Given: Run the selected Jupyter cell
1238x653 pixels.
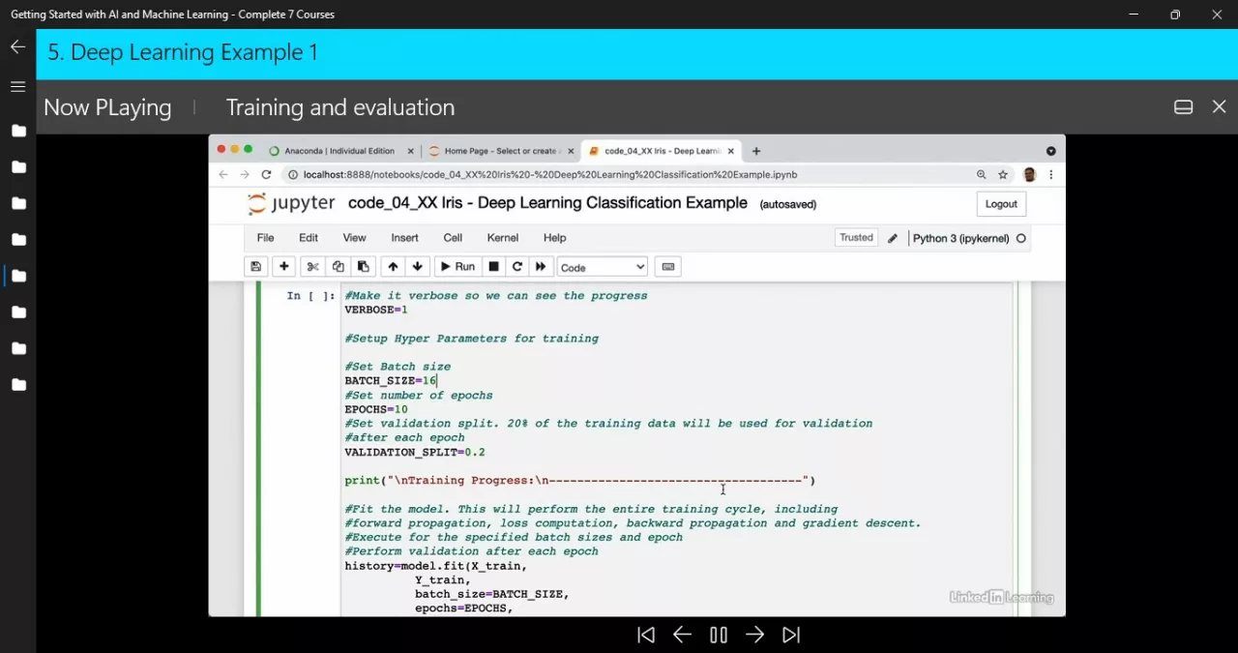Looking at the screenshot, I should (x=457, y=267).
